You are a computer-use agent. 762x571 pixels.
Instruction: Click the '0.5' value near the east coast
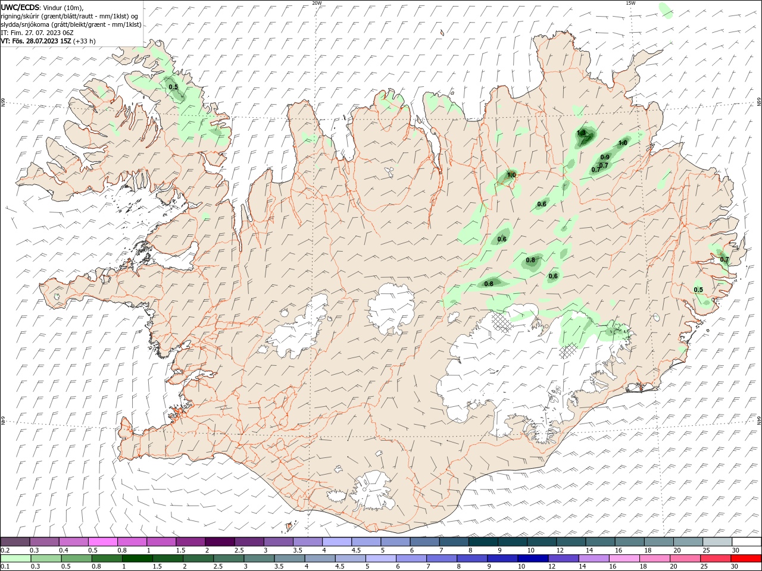698,290
